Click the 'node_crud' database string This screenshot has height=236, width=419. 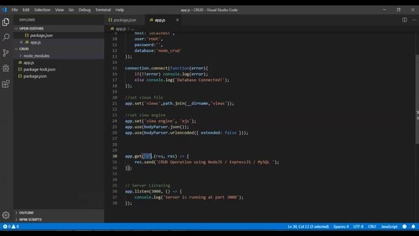pyautogui.click(x=169, y=50)
